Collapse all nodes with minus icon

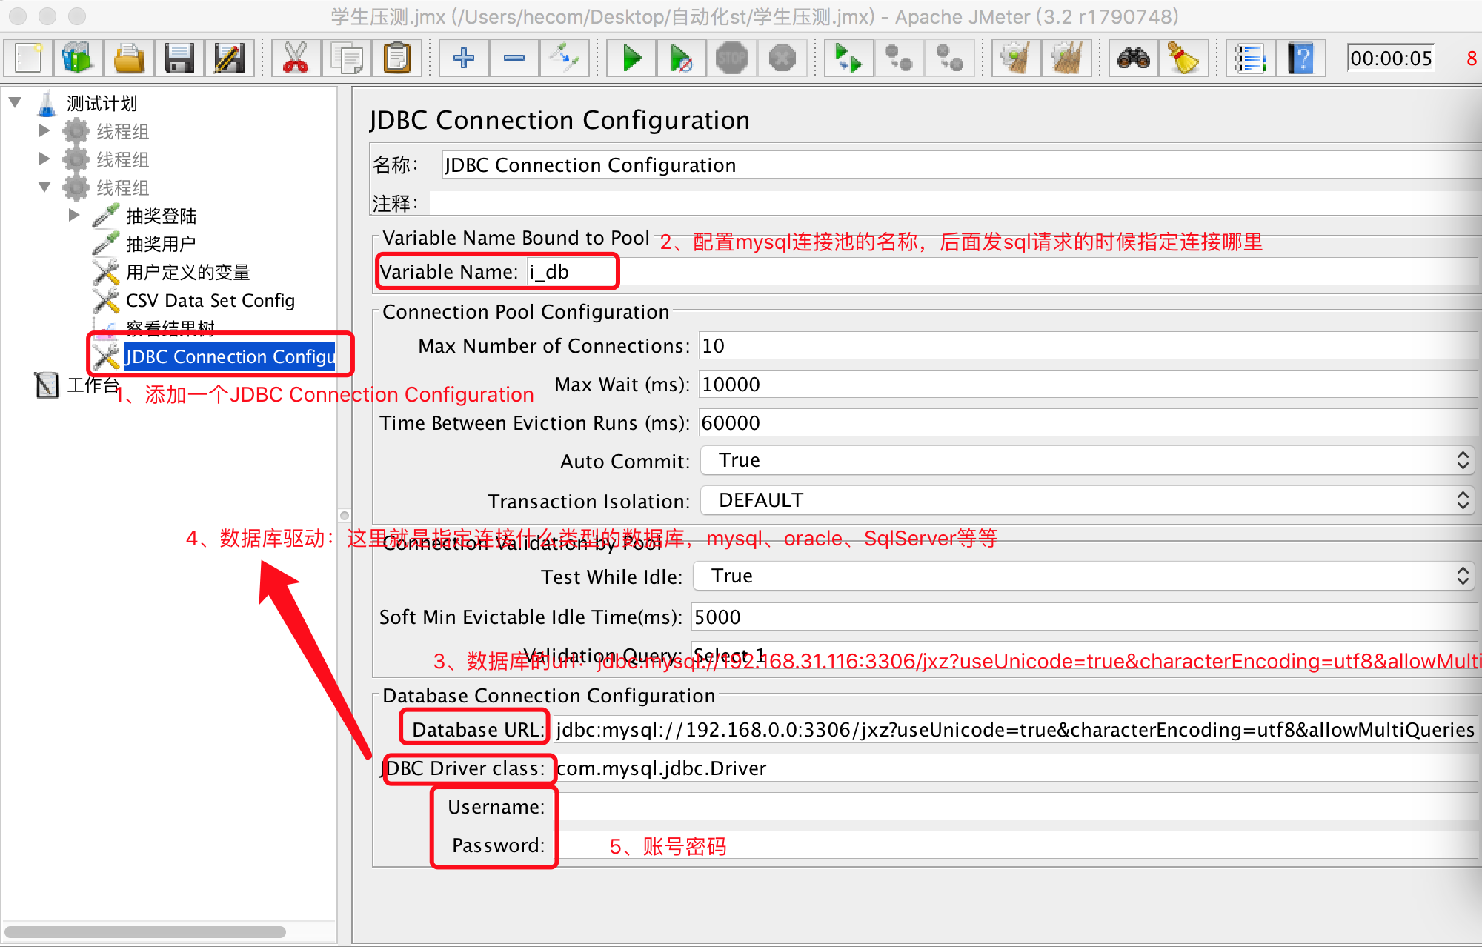pyautogui.click(x=514, y=58)
